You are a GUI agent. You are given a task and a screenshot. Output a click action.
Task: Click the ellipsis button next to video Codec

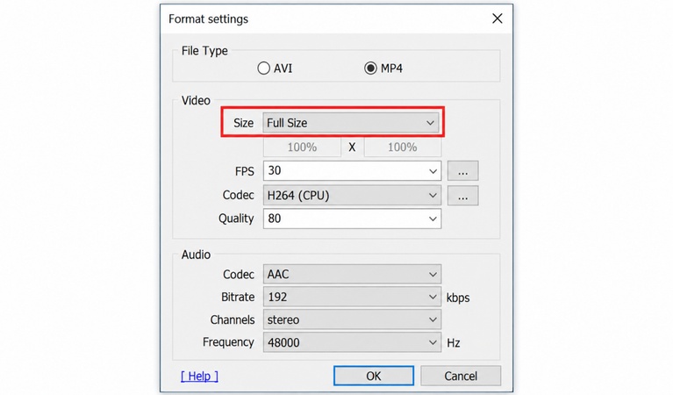[462, 197]
